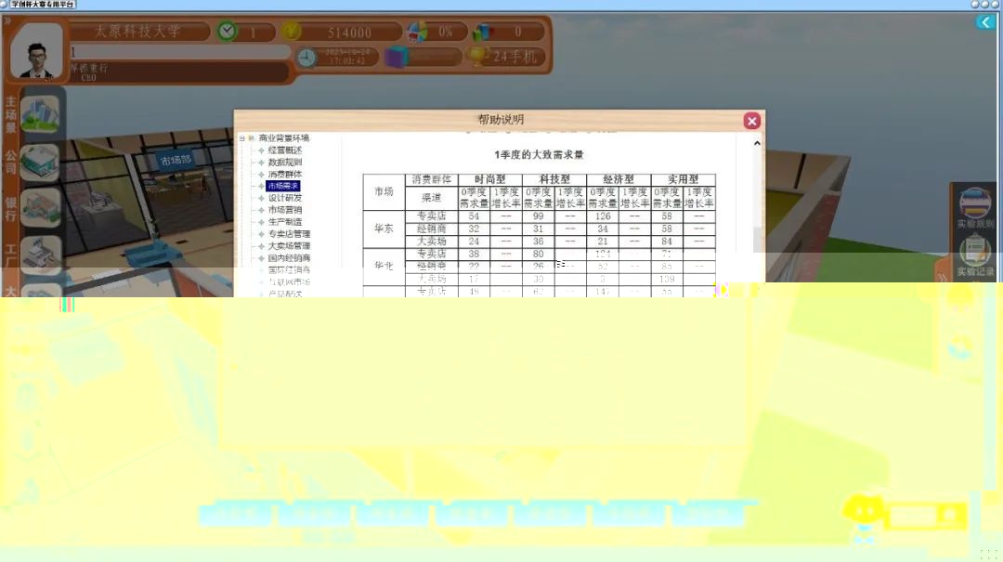Click the 华北 market row header
The height and width of the screenshot is (562, 1003).
pos(384,266)
